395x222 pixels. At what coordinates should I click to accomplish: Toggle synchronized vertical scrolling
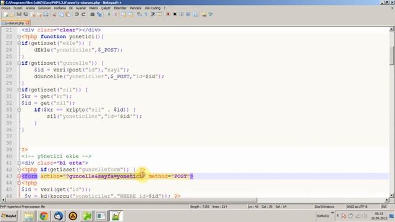pyautogui.click(x=123, y=14)
